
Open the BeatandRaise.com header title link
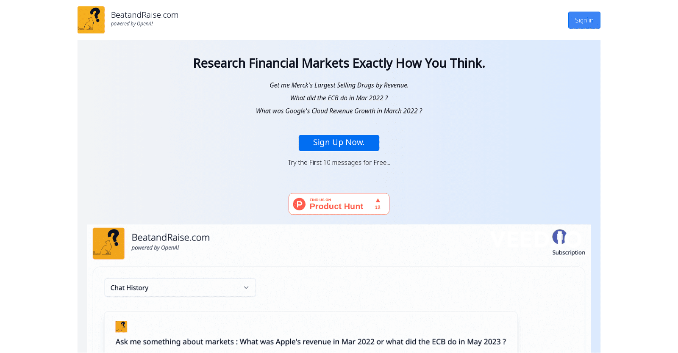[x=144, y=15]
